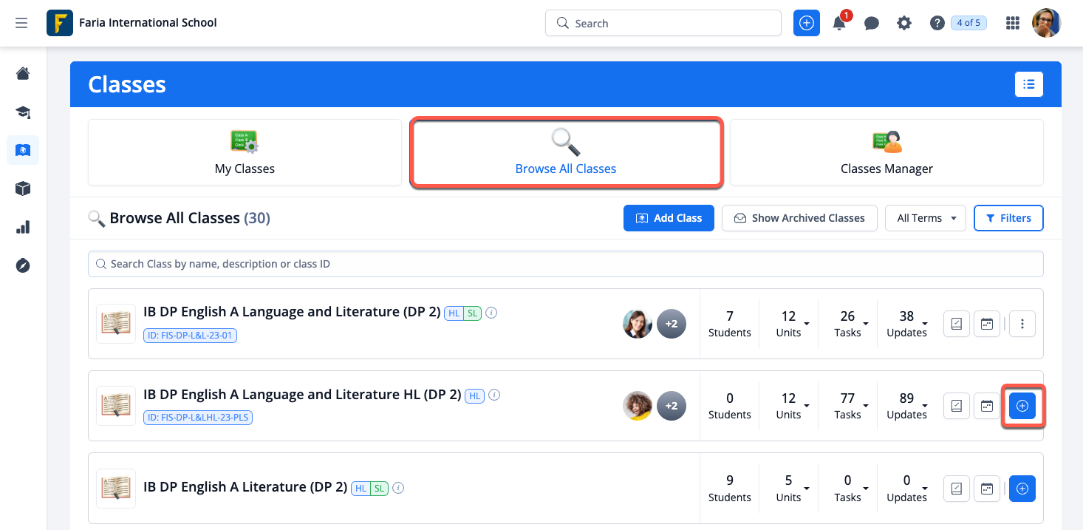Open the Classes Manager tab
Screen dimensions: 1083x530
coord(886,152)
